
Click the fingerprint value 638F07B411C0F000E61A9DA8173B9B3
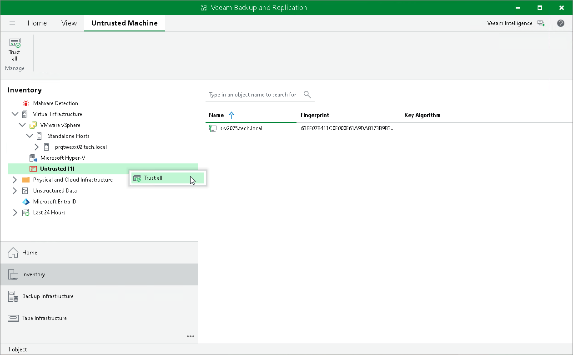(348, 128)
